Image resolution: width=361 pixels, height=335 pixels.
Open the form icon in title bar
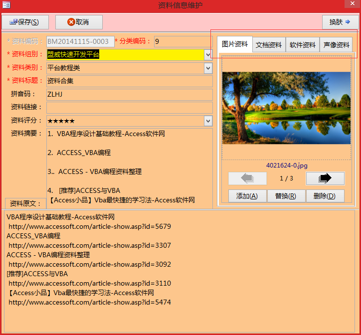(6, 4)
